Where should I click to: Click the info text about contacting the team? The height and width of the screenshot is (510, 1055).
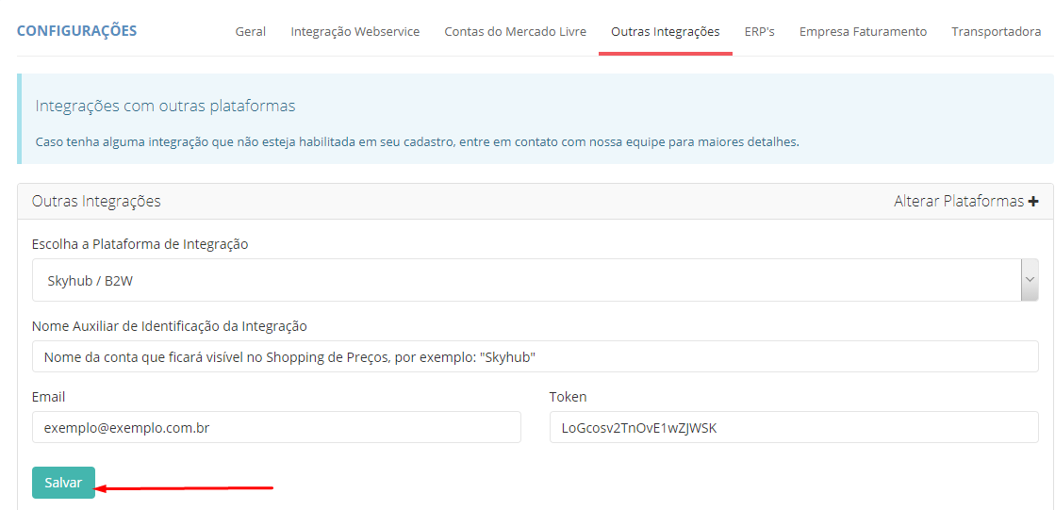point(417,142)
